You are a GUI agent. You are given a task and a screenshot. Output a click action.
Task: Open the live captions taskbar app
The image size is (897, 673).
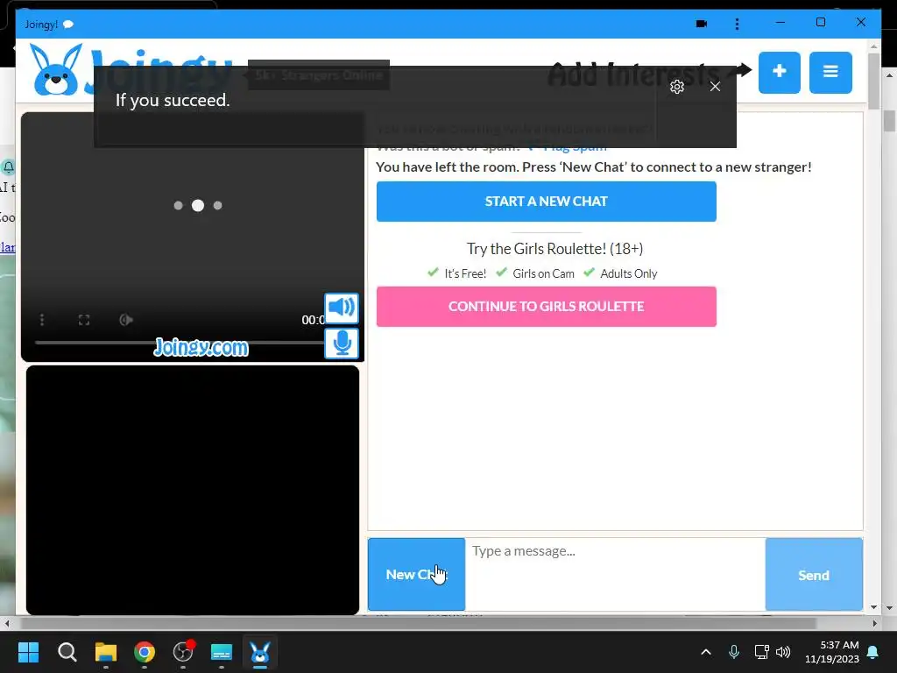click(x=222, y=652)
